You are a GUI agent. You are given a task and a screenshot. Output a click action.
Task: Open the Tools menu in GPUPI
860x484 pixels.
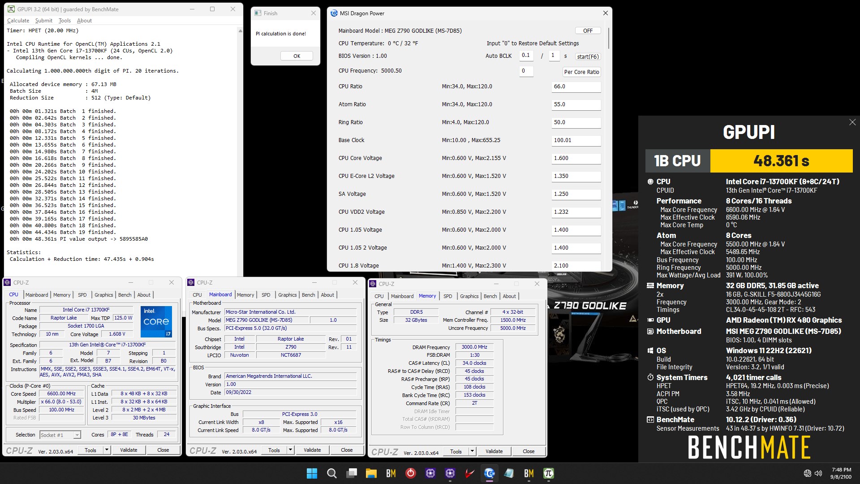click(64, 21)
